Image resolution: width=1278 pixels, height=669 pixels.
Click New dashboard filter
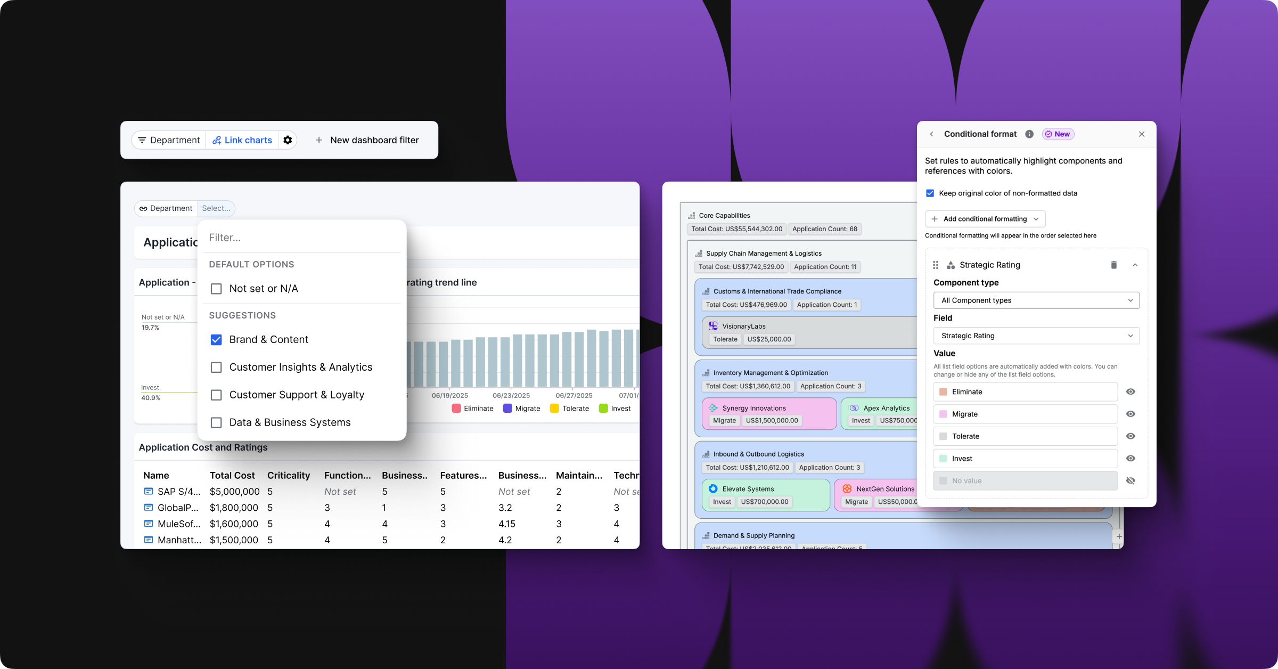pyautogui.click(x=367, y=140)
